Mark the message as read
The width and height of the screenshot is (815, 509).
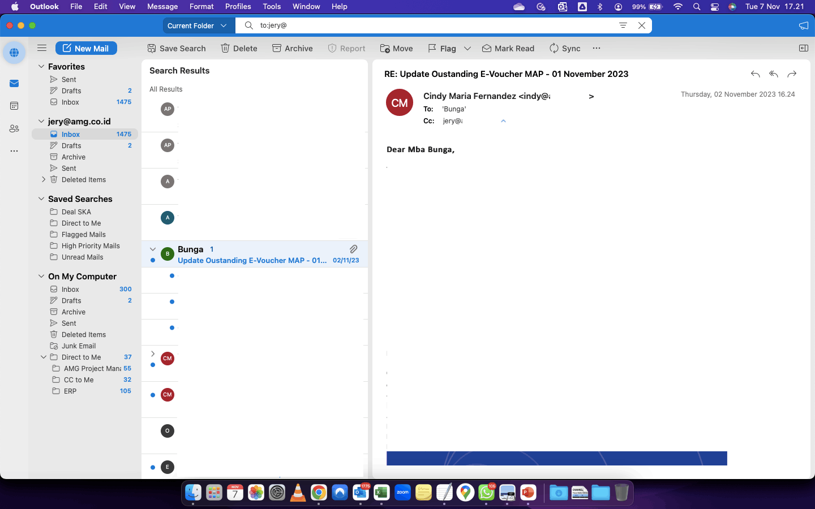point(508,49)
